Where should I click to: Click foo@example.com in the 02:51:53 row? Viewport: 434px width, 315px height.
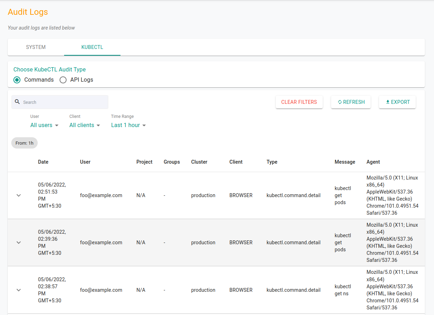101,195
